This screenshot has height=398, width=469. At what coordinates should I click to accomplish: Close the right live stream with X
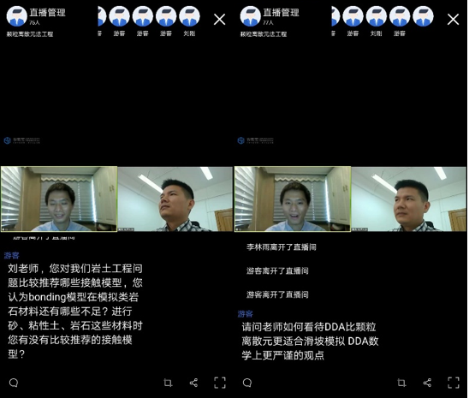453,20
